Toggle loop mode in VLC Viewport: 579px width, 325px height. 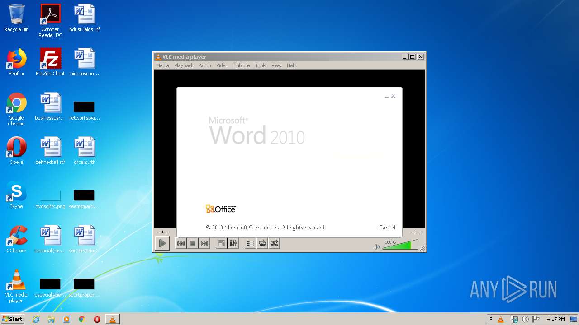coord(262,243)
